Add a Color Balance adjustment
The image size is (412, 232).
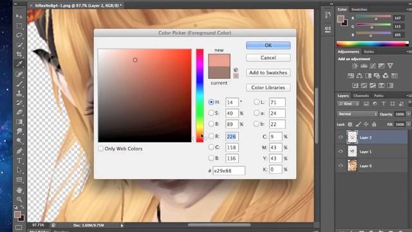tap(359, 76)
